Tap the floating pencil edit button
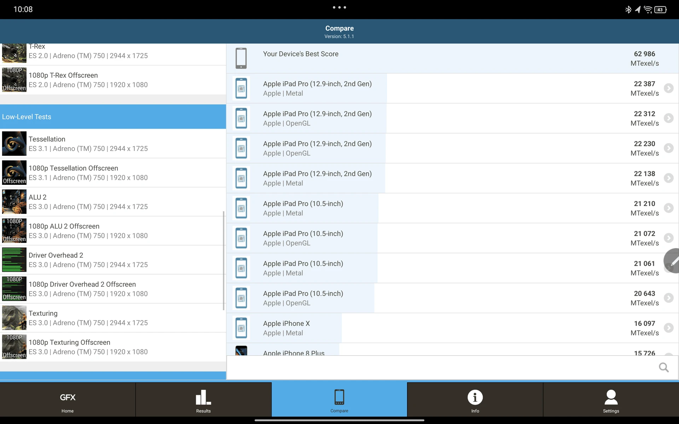 (x=672, y=261)
